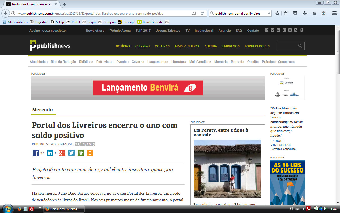Email the article with green @ icon
340x213 pixels.
(x=81, y=153)
